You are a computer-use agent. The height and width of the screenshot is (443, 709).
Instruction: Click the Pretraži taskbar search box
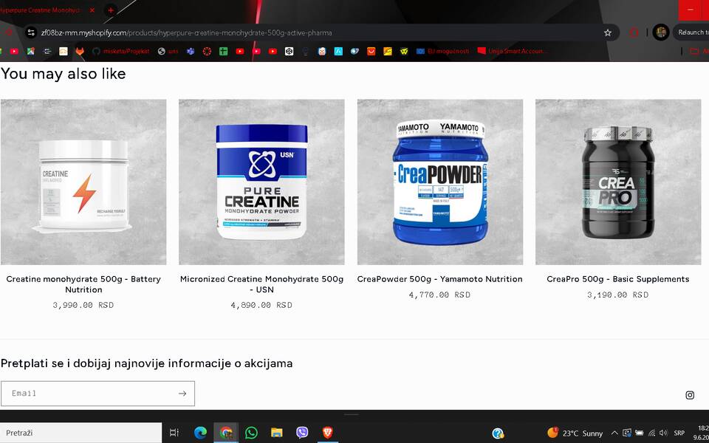[x=81, y=433]
